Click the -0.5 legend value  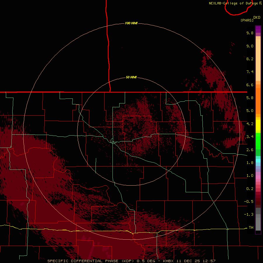click(249, 202)
